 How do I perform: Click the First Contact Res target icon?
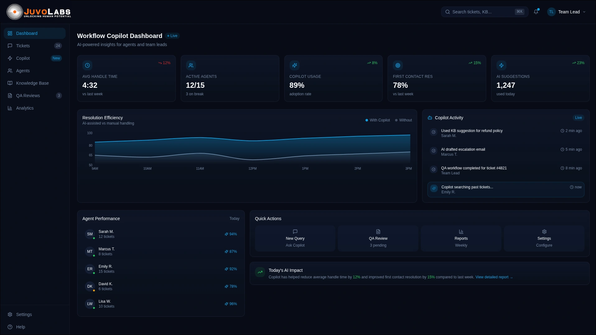point(398,65)
